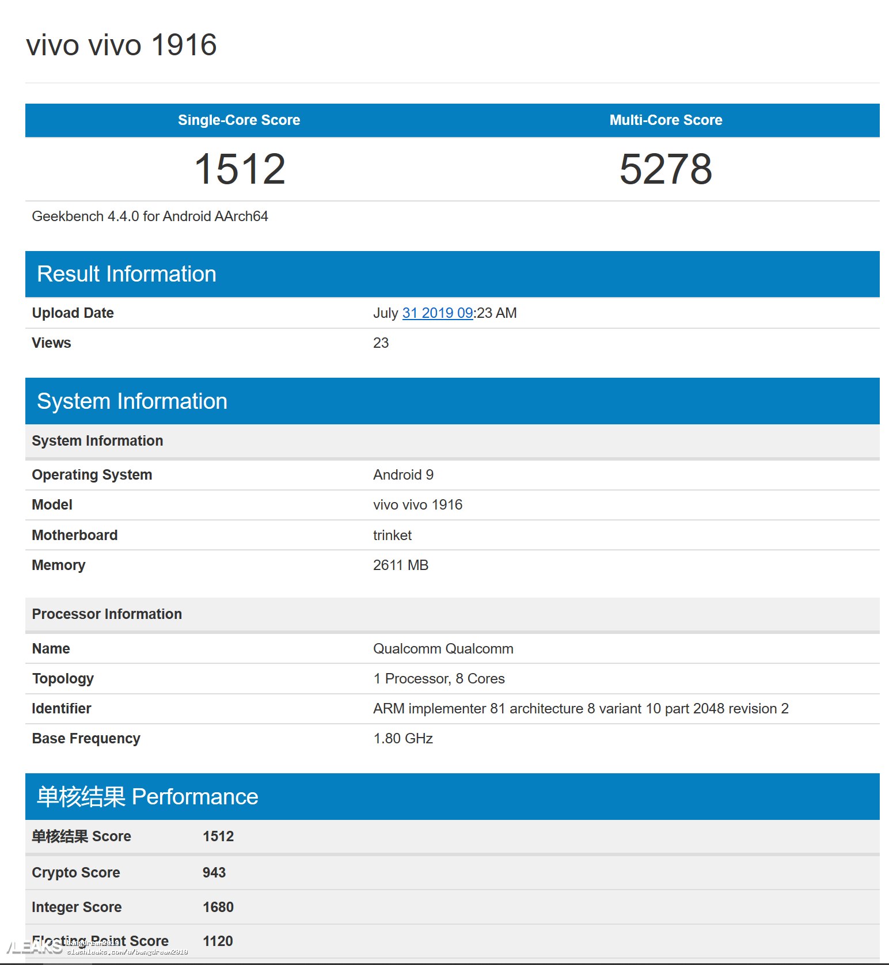Click the Geekbench 4.4.0 version text

point(150,216)
